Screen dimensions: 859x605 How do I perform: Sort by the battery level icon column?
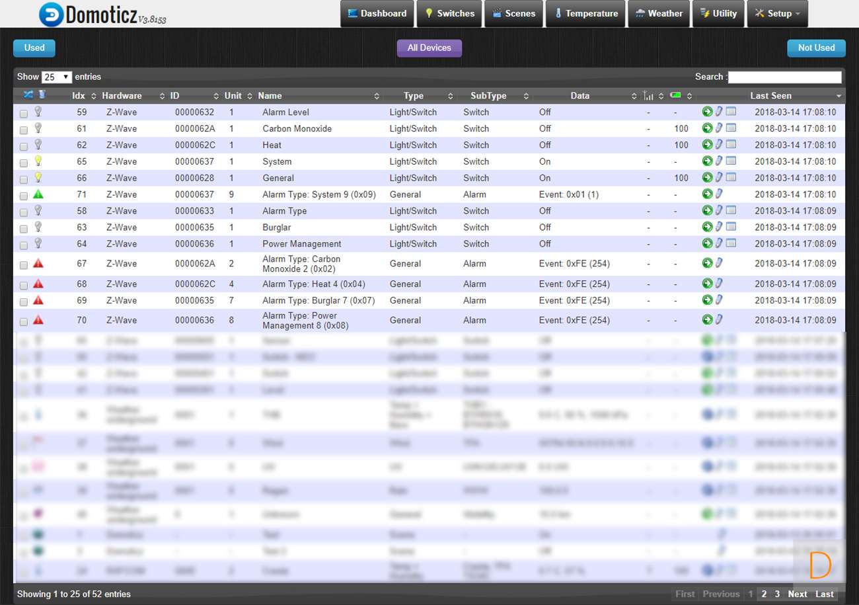[x=675, y=96]
